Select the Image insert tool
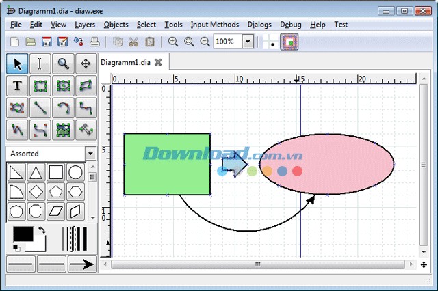Viewport: 438px width, 291px height. 64,130
